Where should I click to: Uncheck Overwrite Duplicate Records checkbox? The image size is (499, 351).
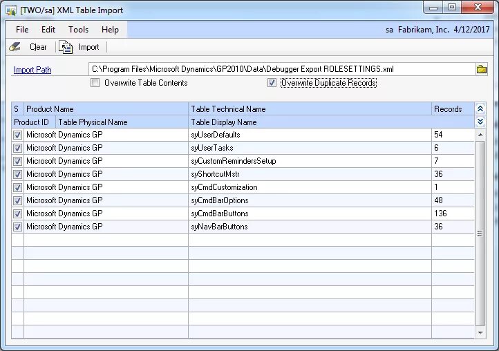272,83
